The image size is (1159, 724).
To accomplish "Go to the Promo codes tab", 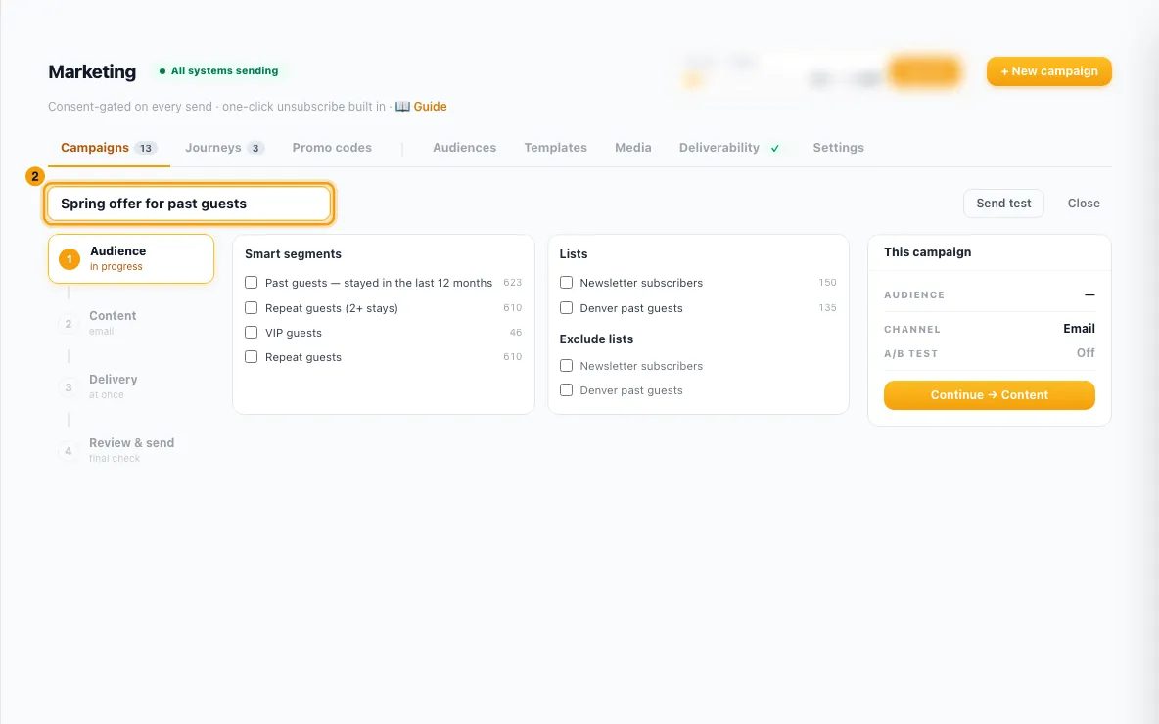I will click(332, 148).
